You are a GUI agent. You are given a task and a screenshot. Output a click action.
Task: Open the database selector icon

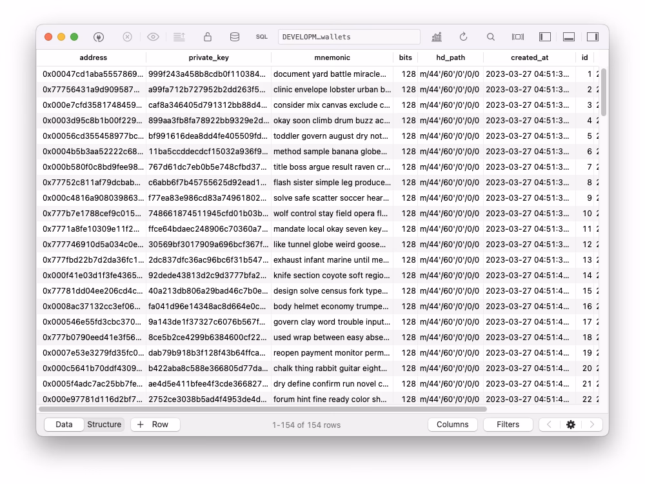pyautogui.click(x=234, y=37)
